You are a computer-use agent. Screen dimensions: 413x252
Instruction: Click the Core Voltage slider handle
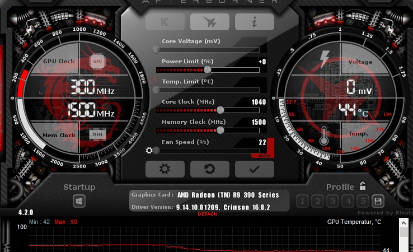[x=156, y=49]
